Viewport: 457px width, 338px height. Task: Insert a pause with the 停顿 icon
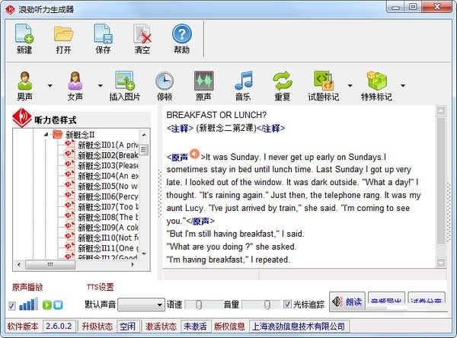(x=165, y=87)
